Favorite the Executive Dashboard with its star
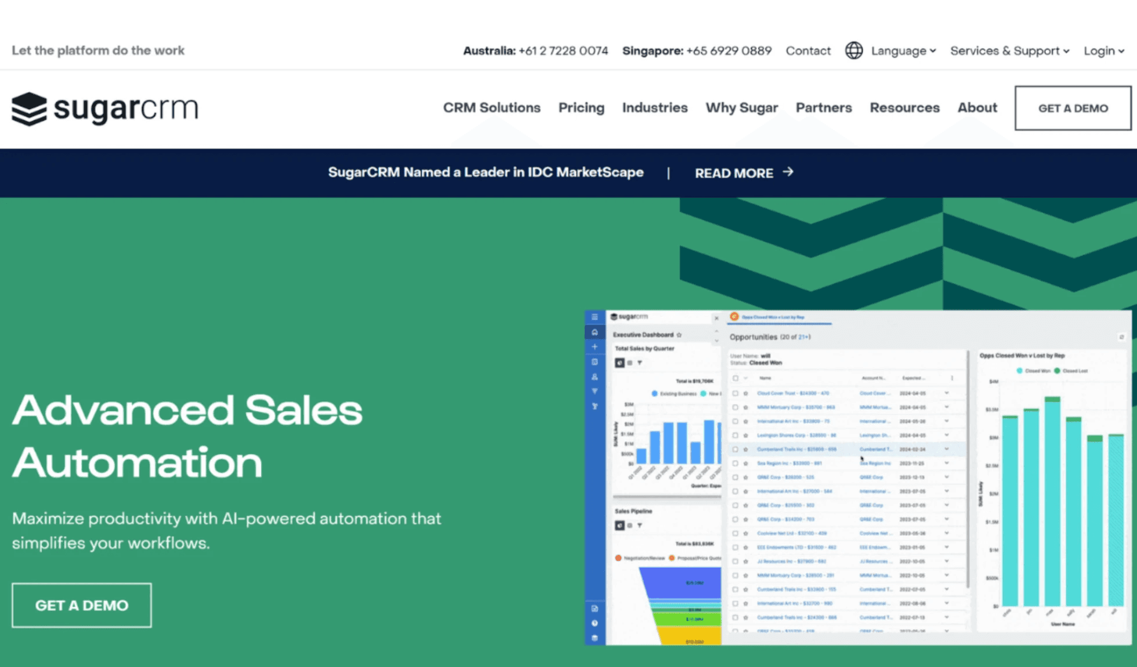The width and height of the screenshot is (1137, 667). [x=679, y=335]
